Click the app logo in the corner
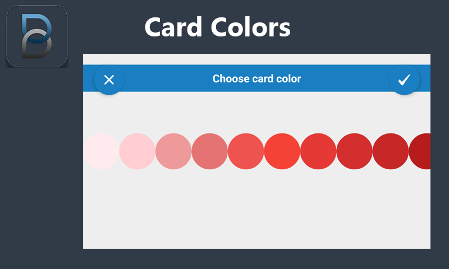 pyautogui.click(x=36, y=36)
